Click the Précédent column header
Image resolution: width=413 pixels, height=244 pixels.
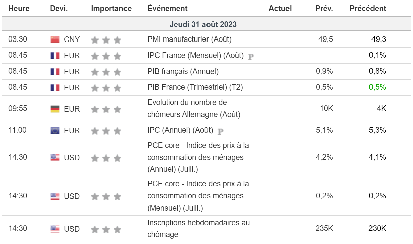368,9
